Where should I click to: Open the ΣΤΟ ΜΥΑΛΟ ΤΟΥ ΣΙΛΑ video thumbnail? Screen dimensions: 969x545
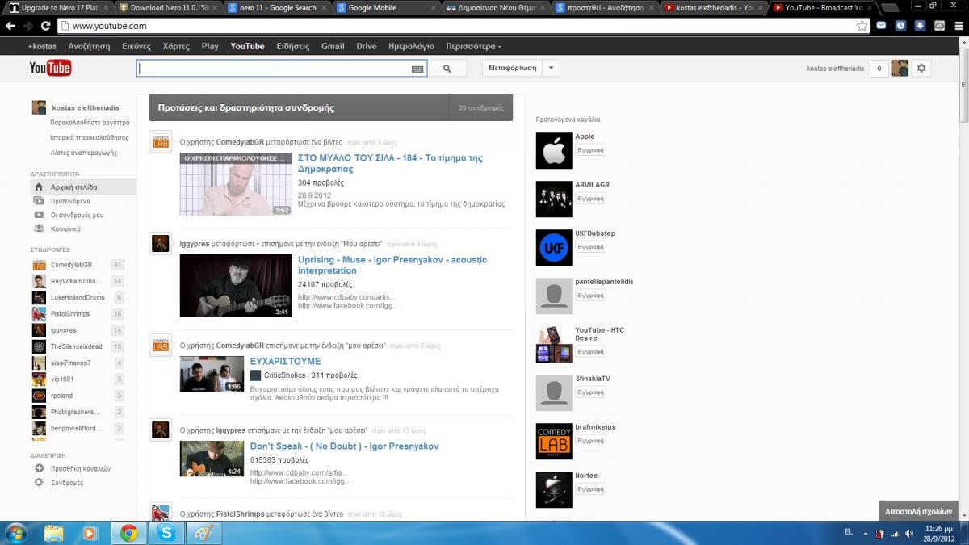tap(236, 183)
